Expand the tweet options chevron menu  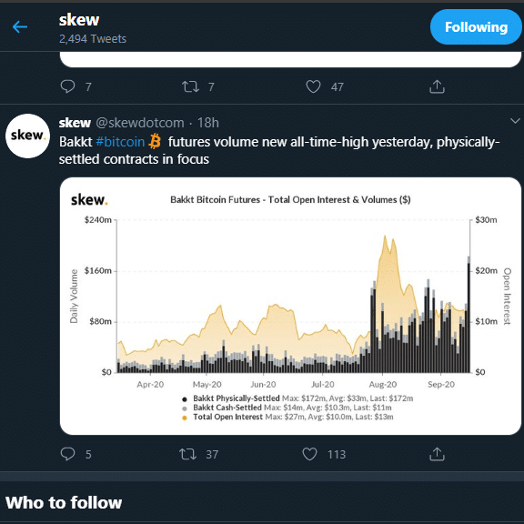click(515, 121)
